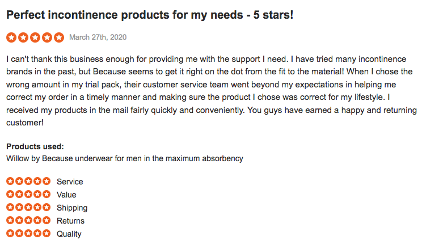Click the last star in Quality rating
The width and height of the screenshot is (422, 252).
click(47, 234)
